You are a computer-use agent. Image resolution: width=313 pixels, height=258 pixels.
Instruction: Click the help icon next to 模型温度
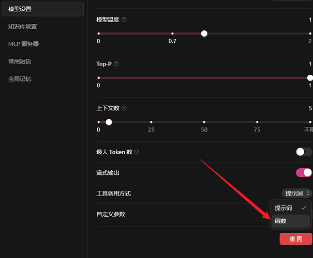pyautogui.click(x=124, y=20)
